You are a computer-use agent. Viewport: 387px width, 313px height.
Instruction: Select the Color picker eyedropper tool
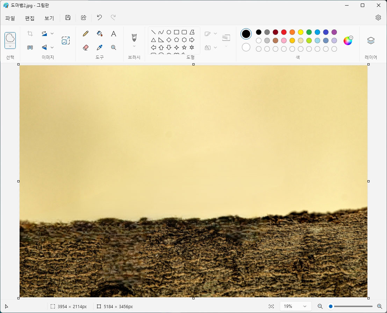100,48
